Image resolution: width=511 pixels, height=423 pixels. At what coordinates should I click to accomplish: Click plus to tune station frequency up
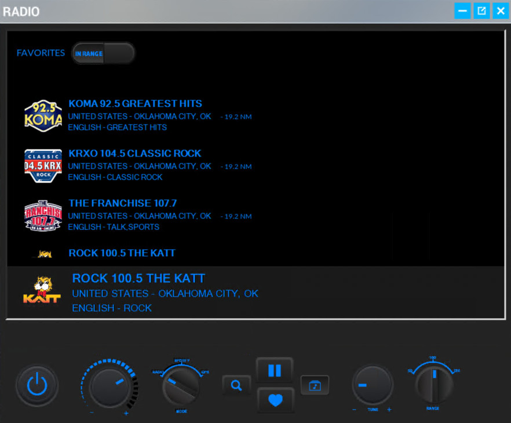click(x=389, y=410)
